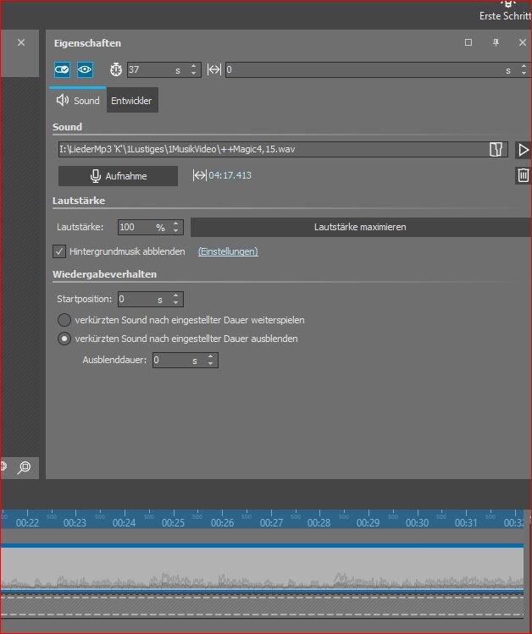This screenshot has width=532, height=634.
Task: Click the browse sound file icon
Action: [496, 150]
